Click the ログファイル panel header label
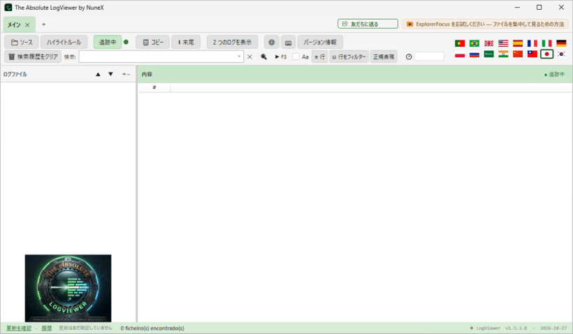The height and width of the screenshot is (334, 573). (15, 74)
